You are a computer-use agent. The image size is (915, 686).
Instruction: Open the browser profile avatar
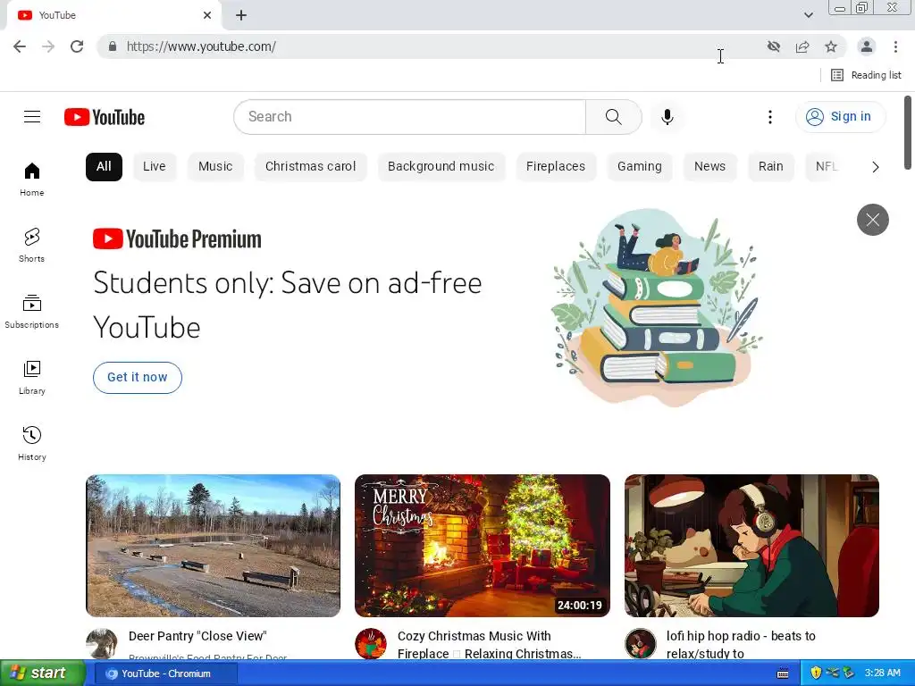point(867,46)
